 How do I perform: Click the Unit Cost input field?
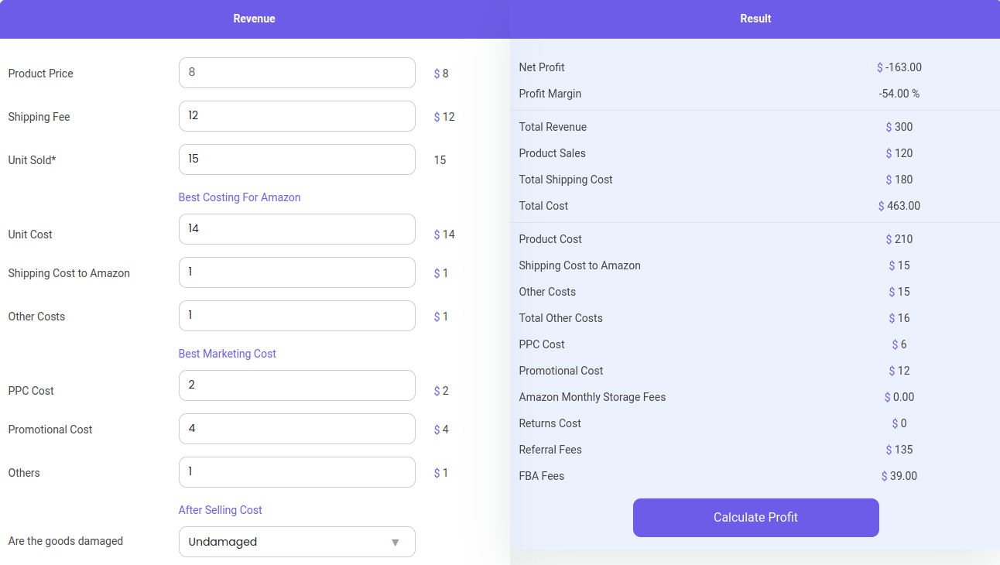click(x=296, y=229)
